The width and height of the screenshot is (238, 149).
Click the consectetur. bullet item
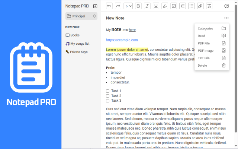click(x=120, y=82)
